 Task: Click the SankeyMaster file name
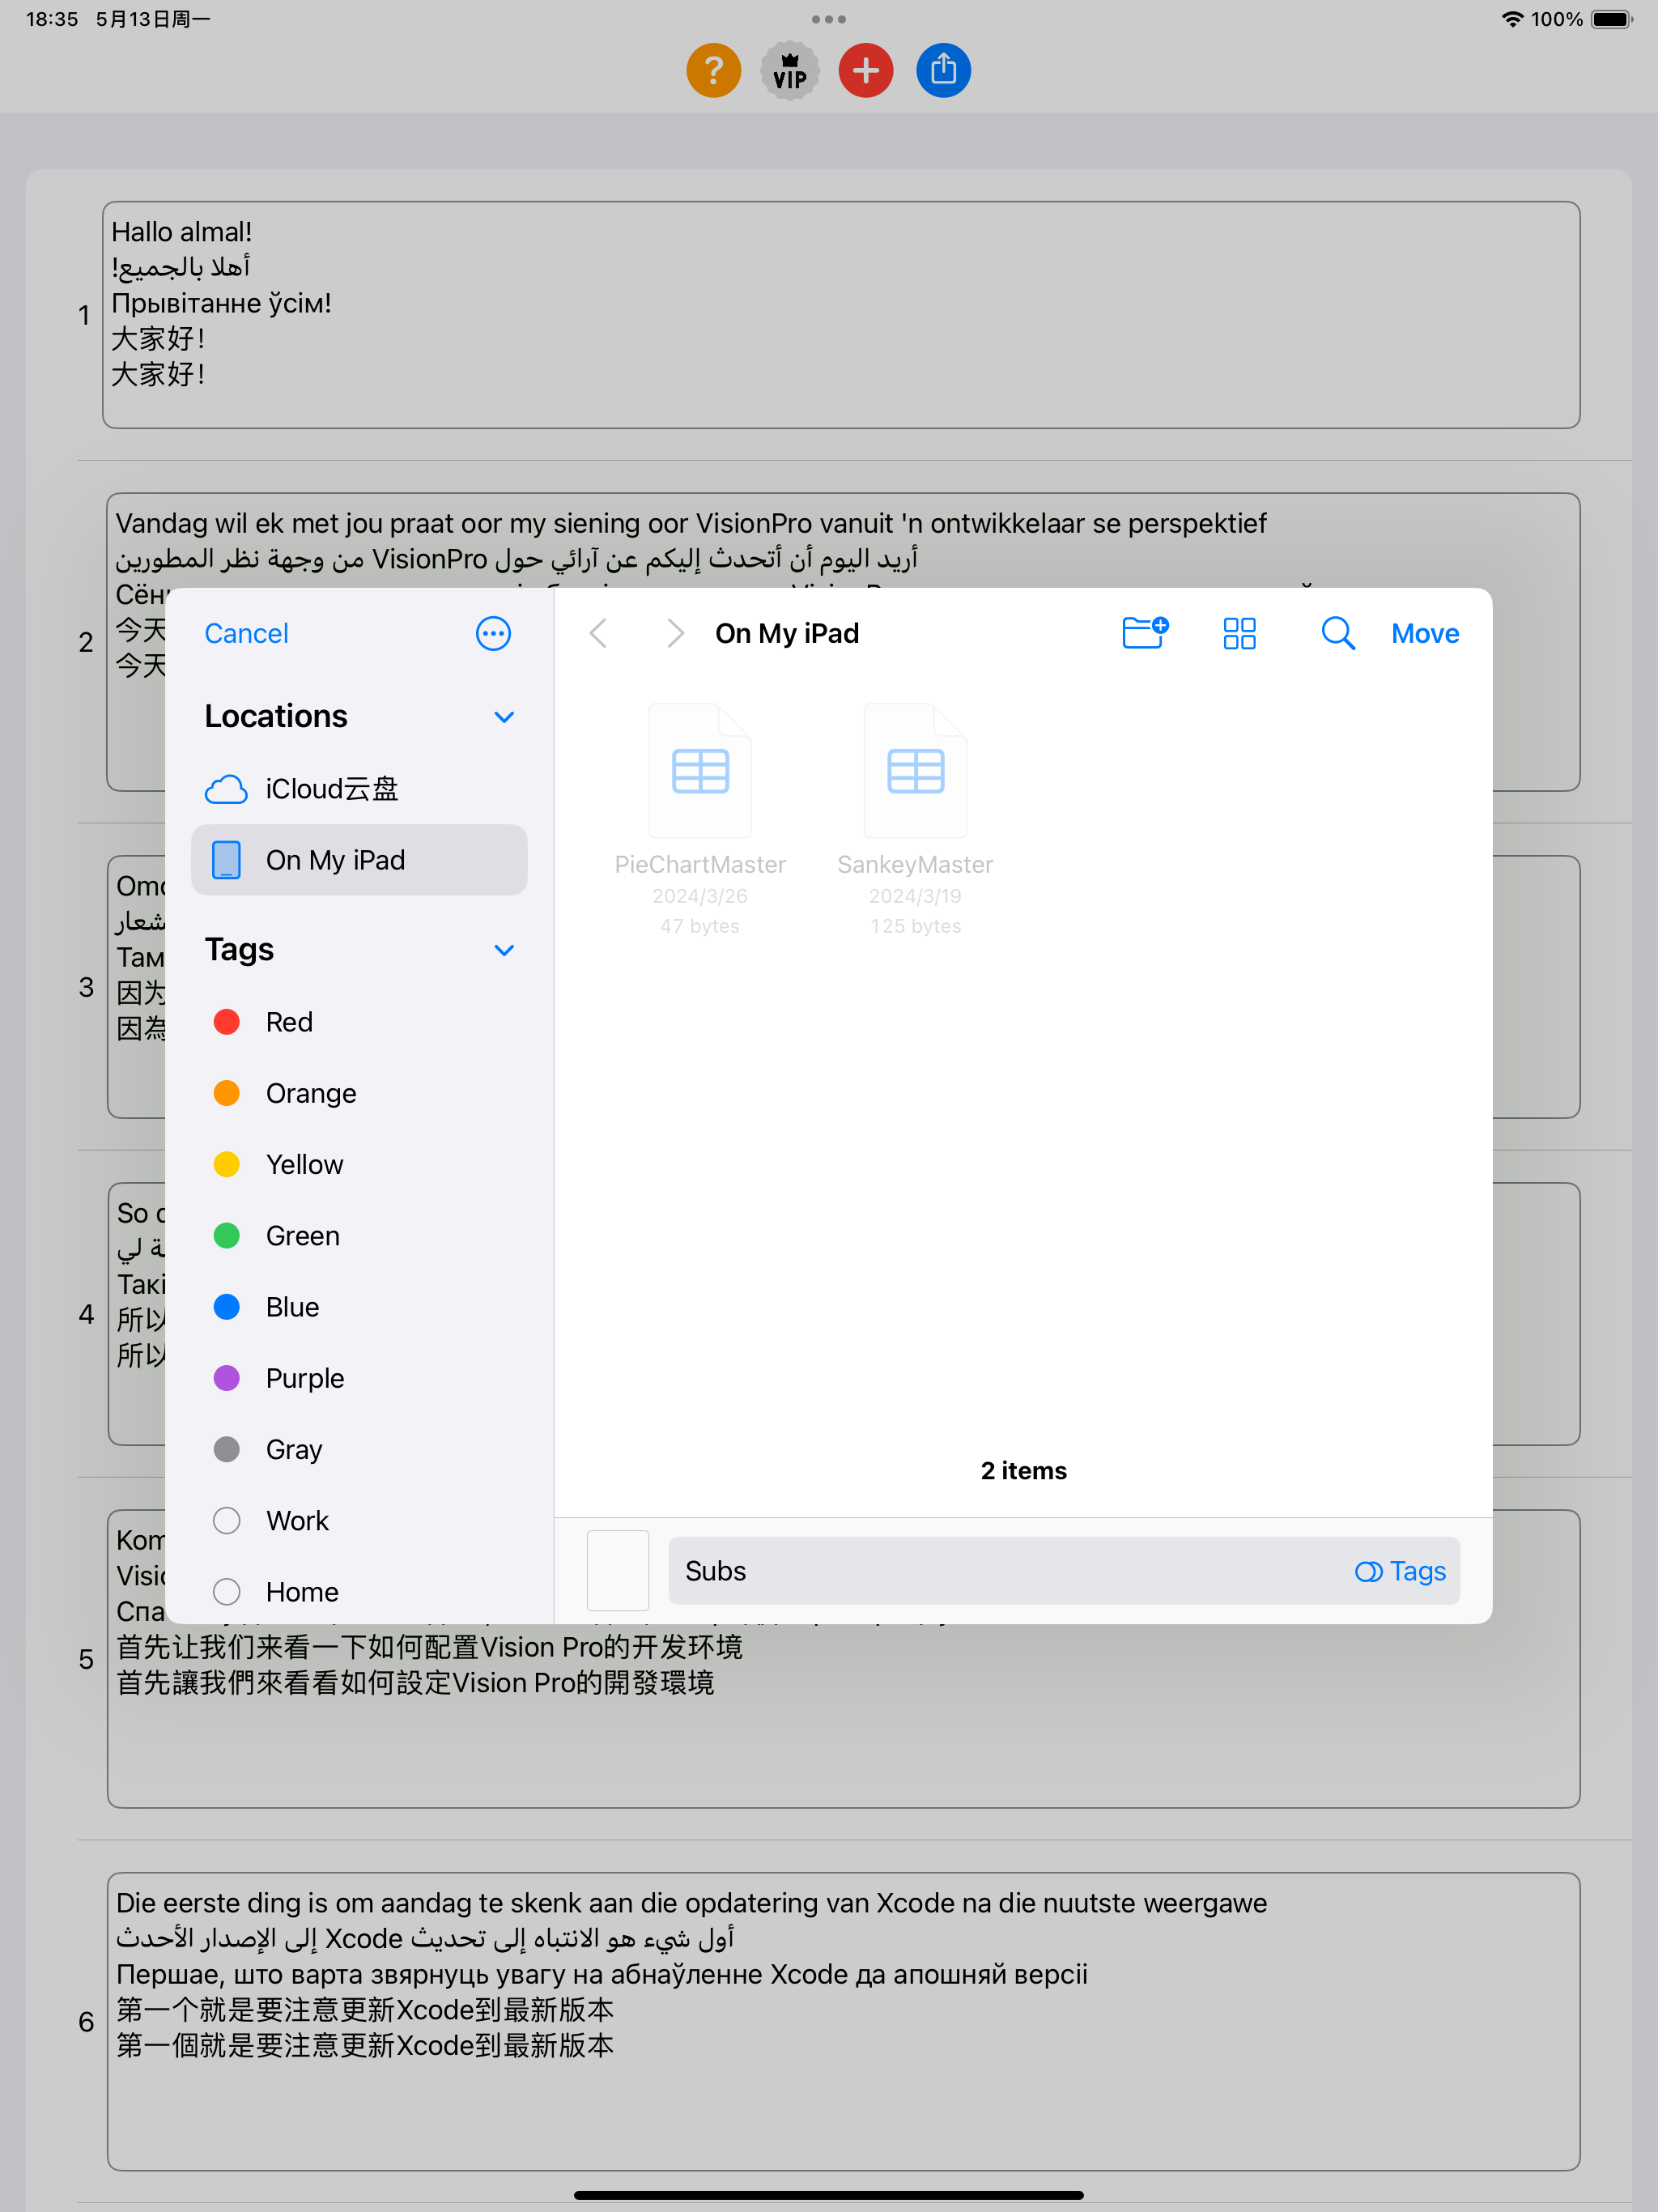point(915,865)
